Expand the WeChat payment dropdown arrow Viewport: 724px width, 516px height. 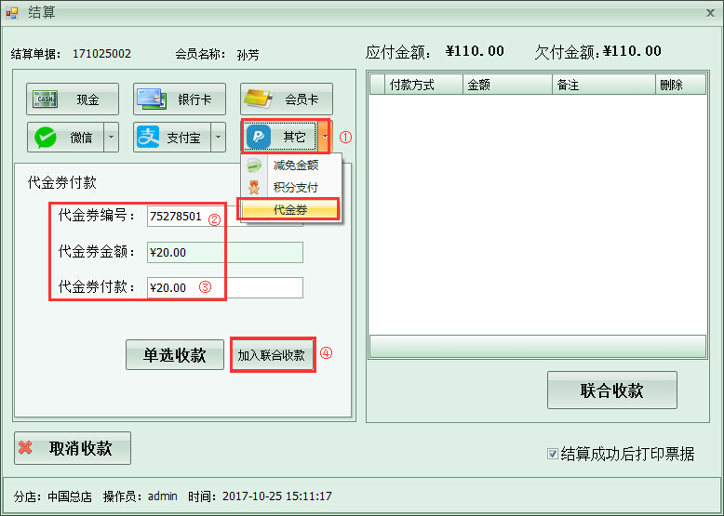[x=111, y=138]
